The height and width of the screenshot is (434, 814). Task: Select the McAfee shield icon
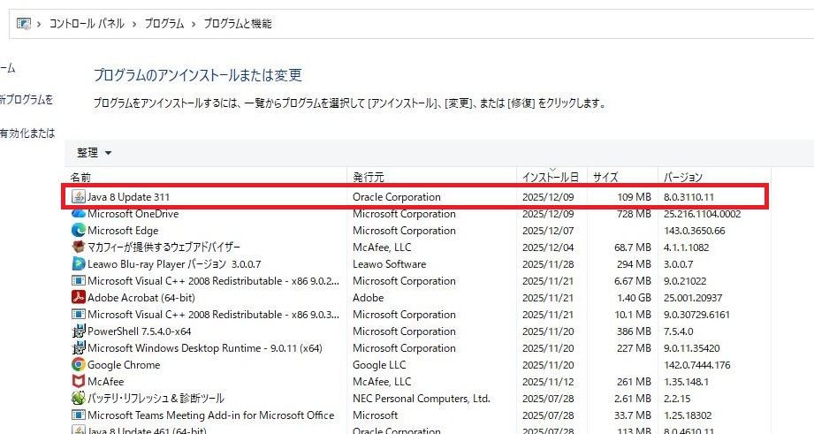pos(78,382)
